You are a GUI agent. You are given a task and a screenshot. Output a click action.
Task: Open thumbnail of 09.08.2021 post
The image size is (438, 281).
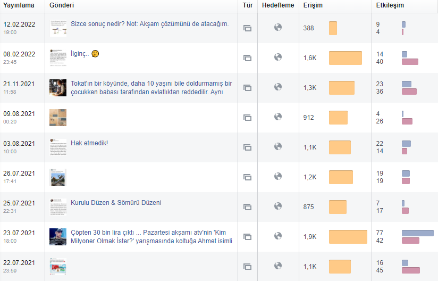coord(58,118)
